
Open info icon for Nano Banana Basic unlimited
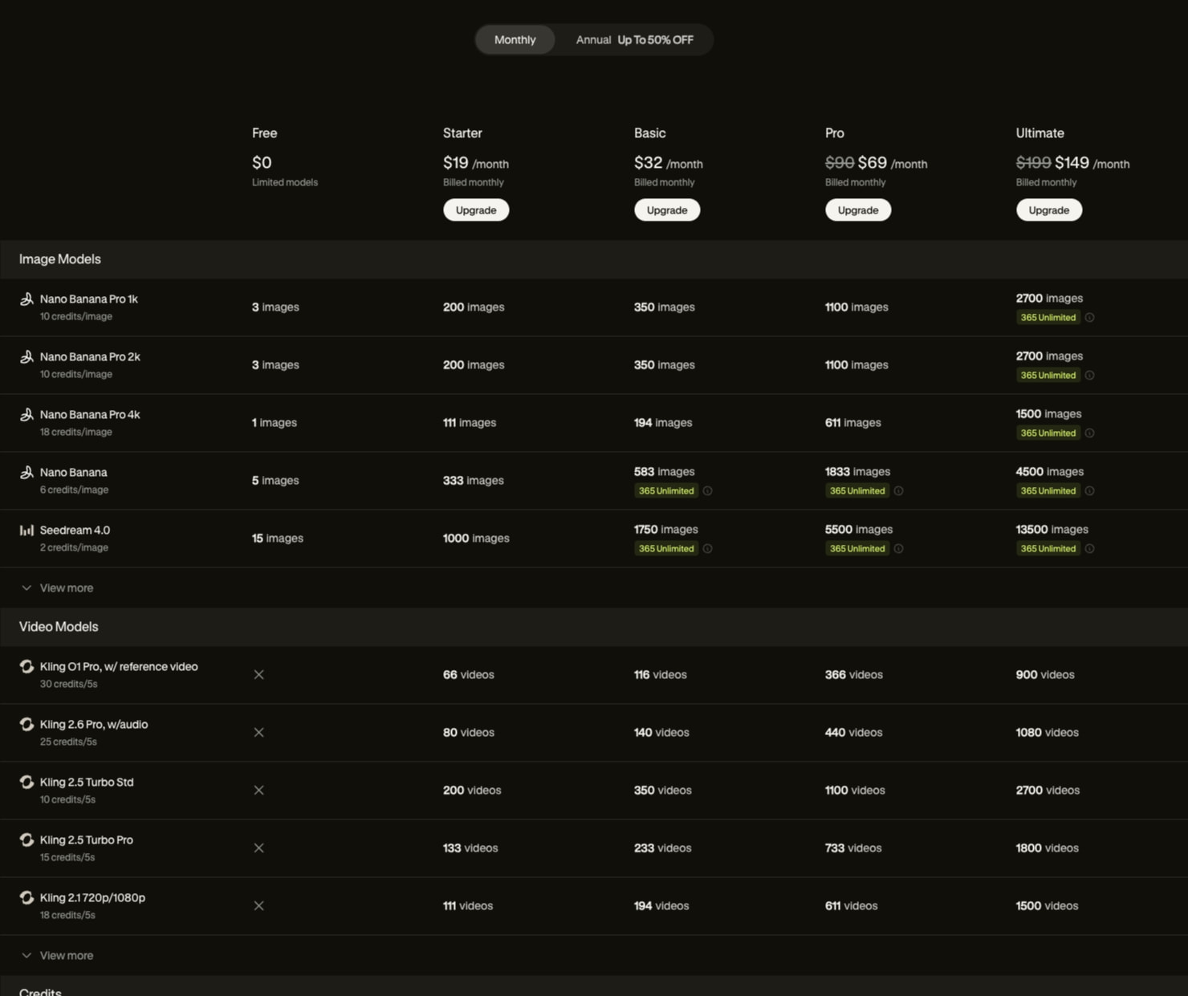click(x=707, y=491)
